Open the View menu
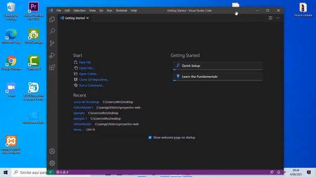Image resolution: width=316 pixels, height=177 pixels. click(92, 10)
